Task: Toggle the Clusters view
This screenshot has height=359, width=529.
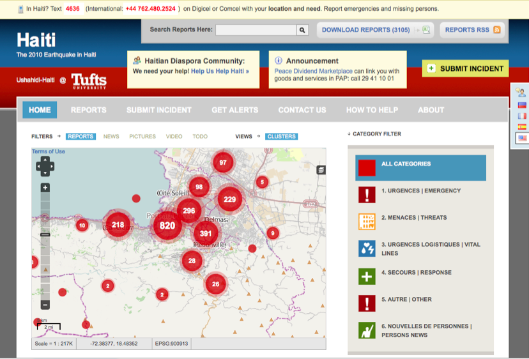Action: 282,136
